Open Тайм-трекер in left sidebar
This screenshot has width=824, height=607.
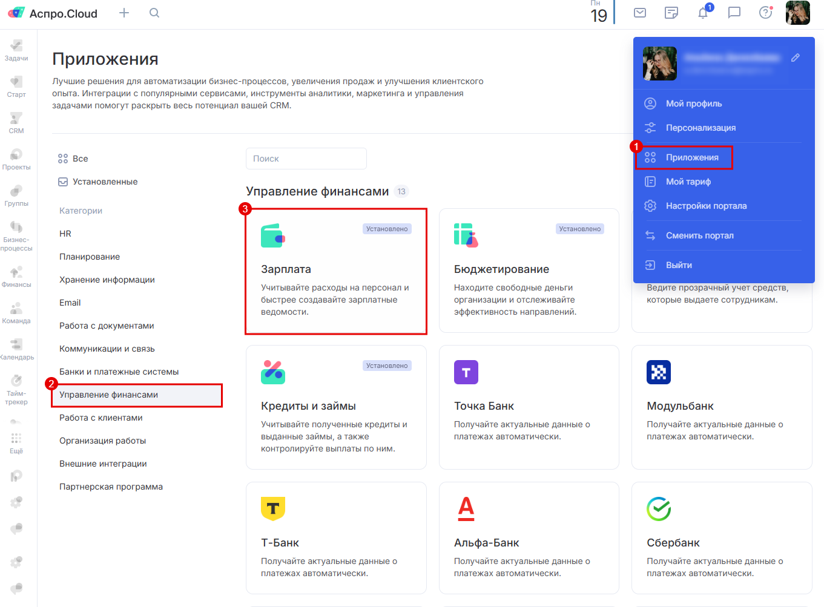coord(16,389)
